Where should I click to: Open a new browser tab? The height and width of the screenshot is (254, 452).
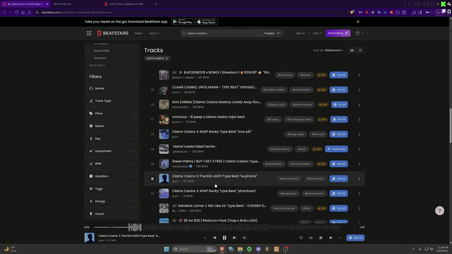[x=156, y=4]
